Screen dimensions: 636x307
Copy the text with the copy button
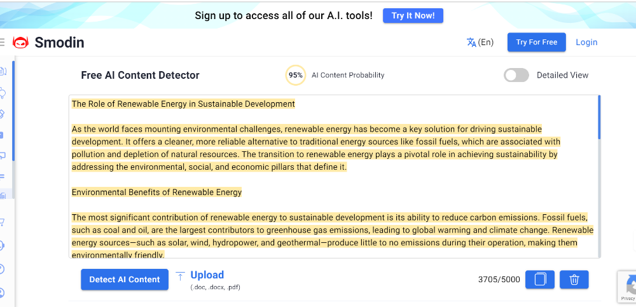pos(540,280)
